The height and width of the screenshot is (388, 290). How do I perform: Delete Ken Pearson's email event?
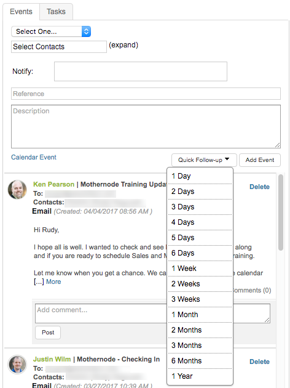click(259, 187)
